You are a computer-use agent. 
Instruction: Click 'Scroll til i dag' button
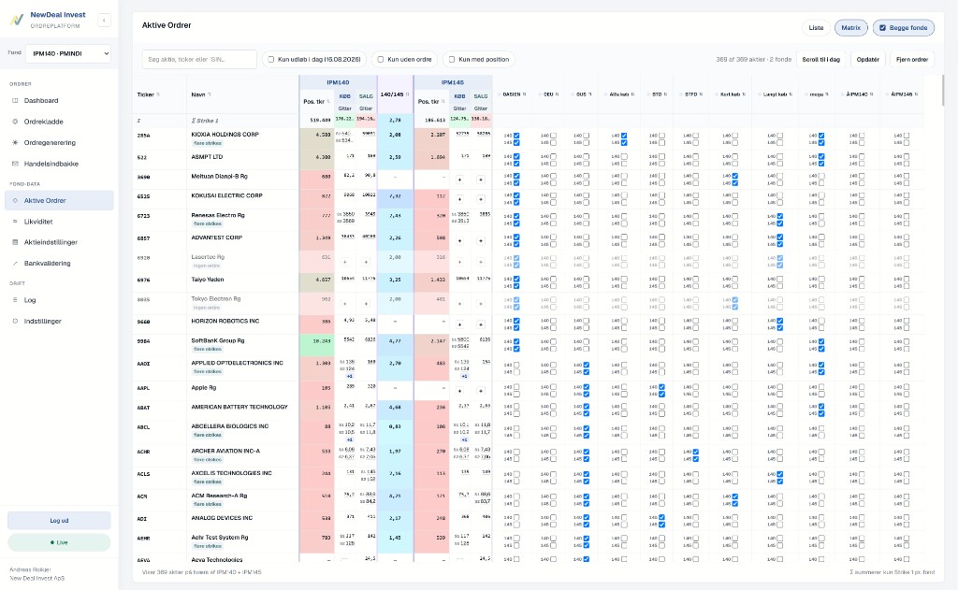(x=821, y=60)
